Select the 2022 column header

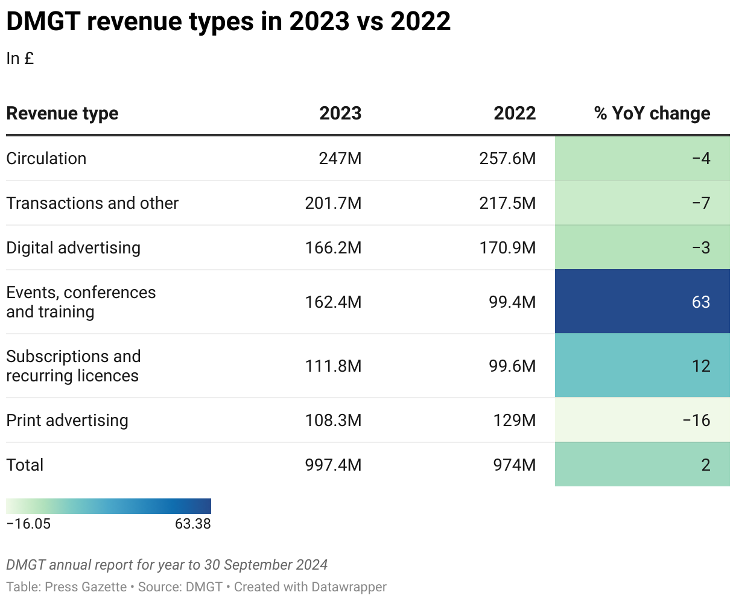click(515, 113)
